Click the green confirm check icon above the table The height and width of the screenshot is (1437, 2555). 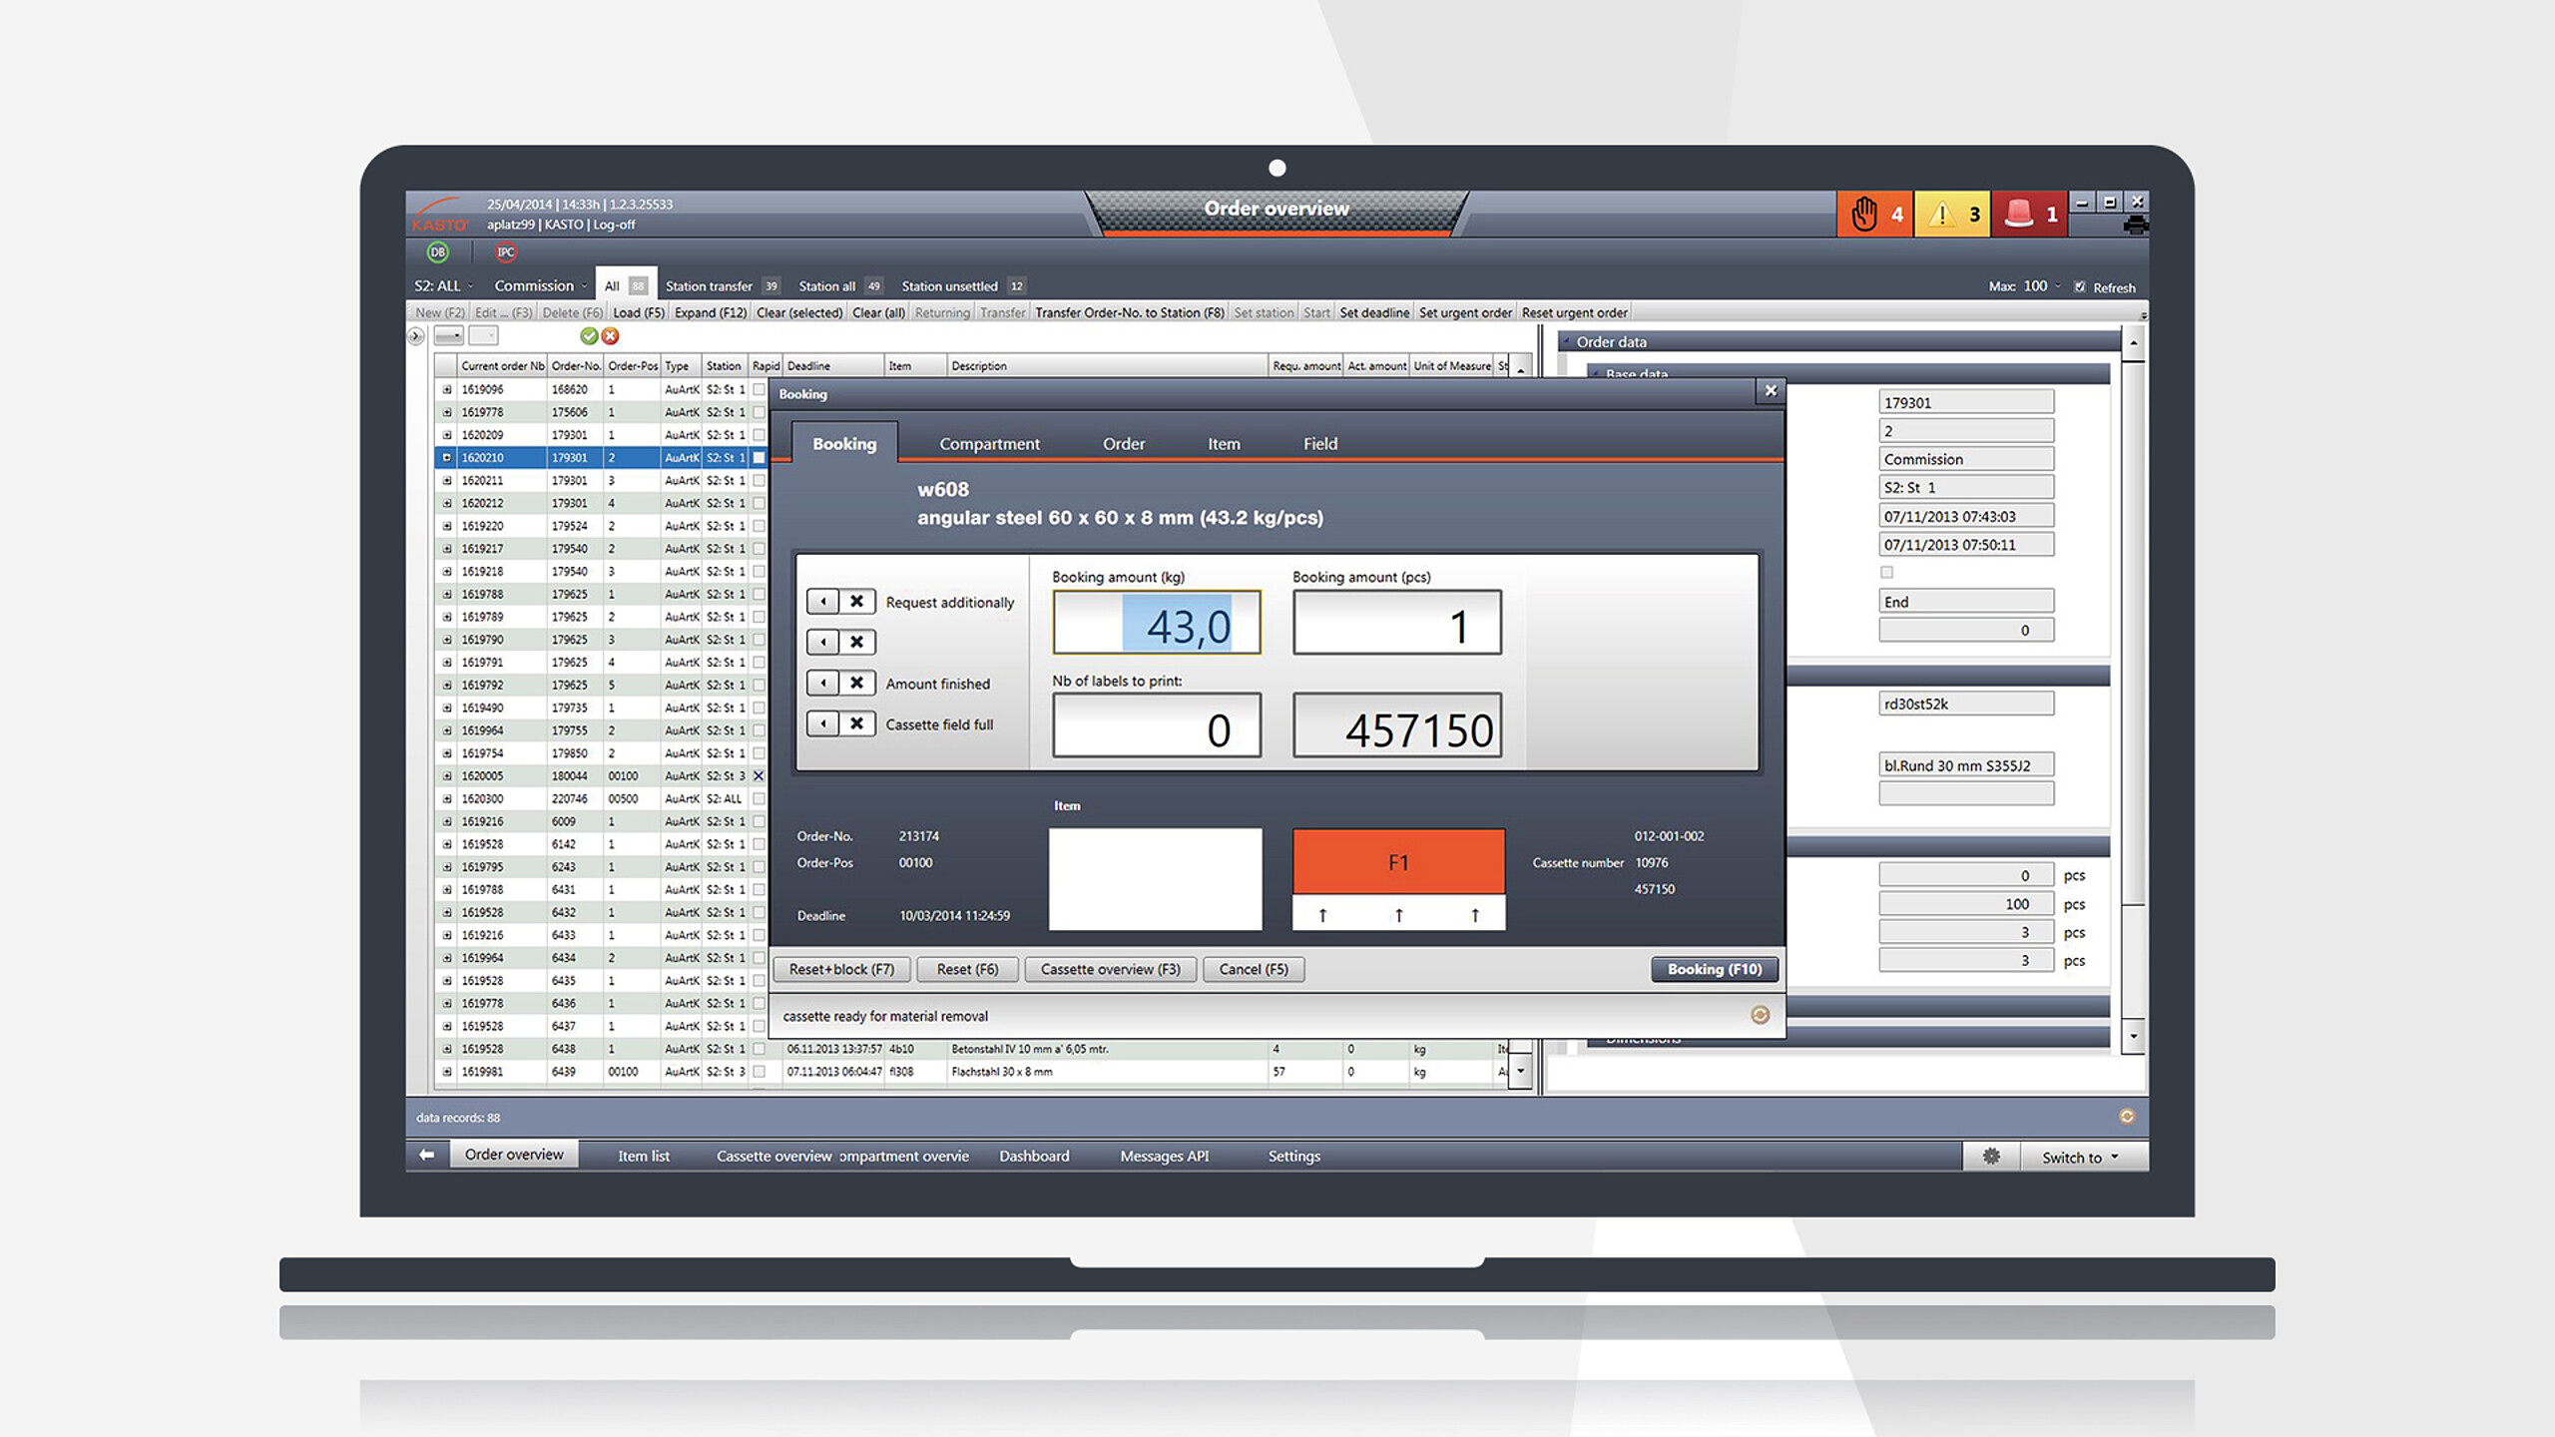click(x=588, y=336)
